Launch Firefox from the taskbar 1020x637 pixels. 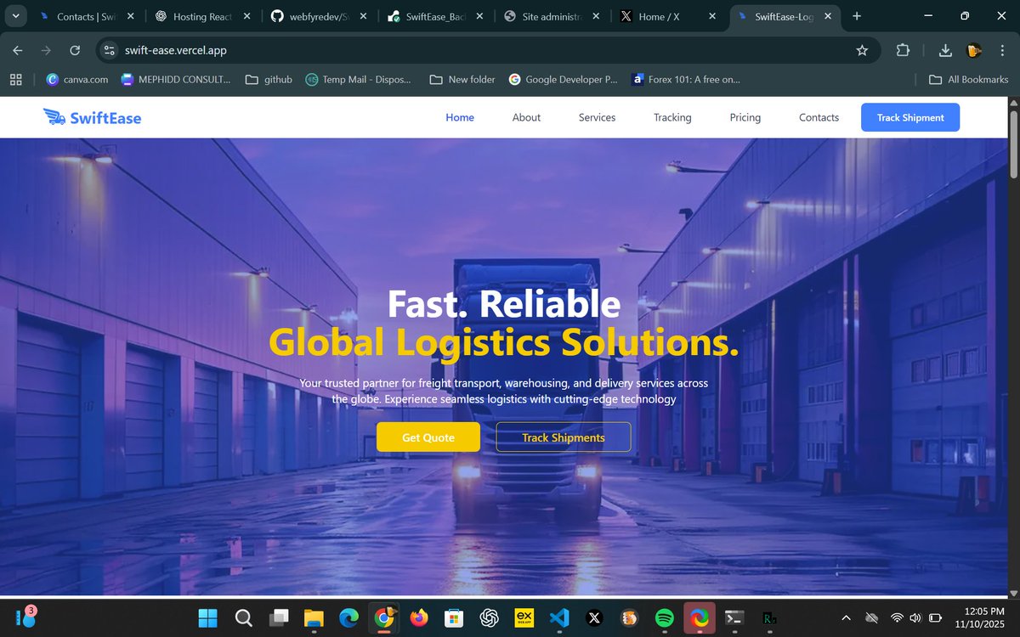pyautogui.click(x=418, y=617)
